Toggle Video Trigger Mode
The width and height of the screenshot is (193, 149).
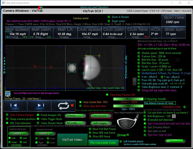click(x=38, y=119)
